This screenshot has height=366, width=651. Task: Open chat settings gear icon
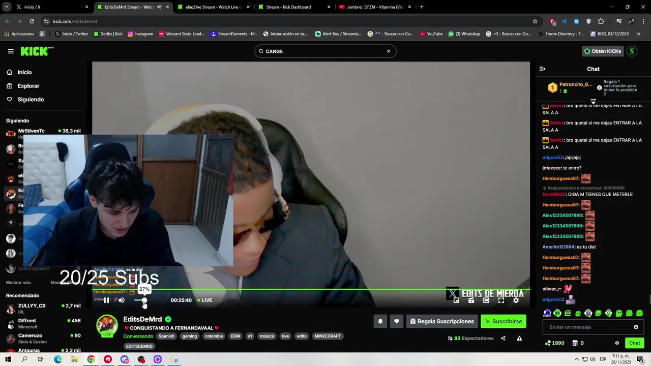pos(617,343)
